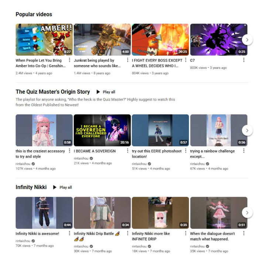Open rintaichou channel under EERIE photoshoot video
266x266 pixels.
point(139,164)
